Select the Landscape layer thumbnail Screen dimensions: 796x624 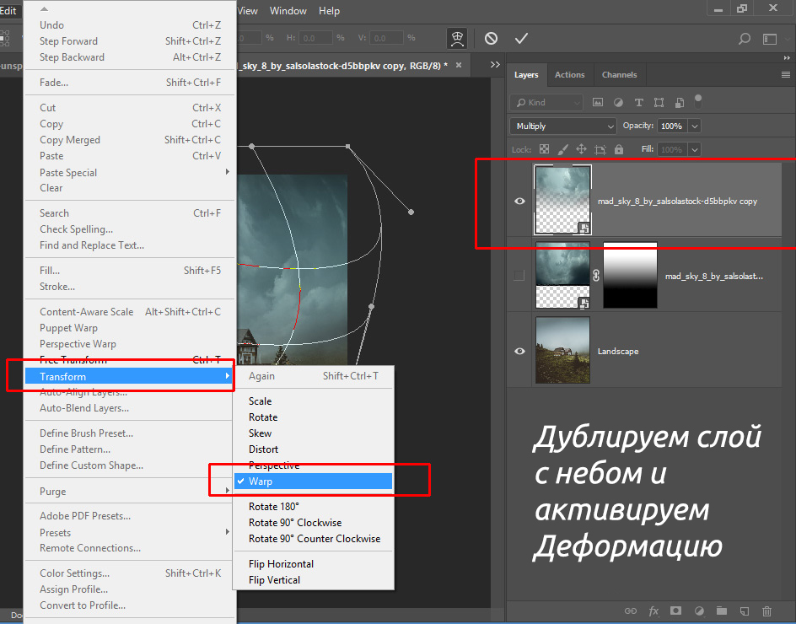tap(562, 350)
